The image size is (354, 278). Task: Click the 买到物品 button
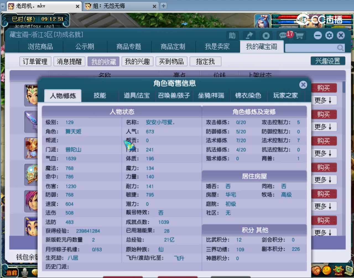click(171, 61)
